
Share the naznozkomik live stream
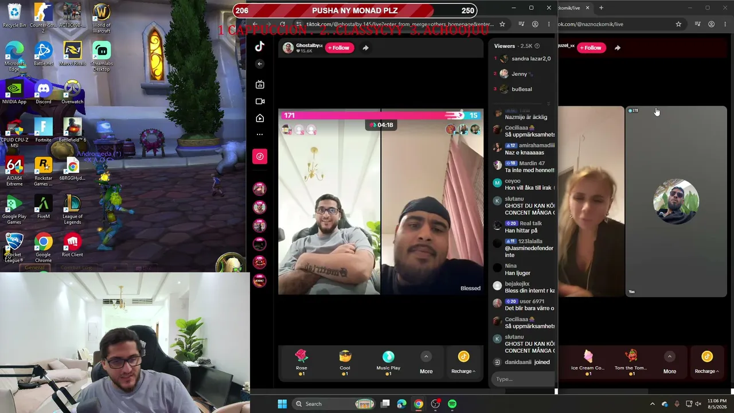[617, 48]
